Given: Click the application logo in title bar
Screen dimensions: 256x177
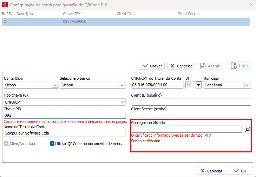Looking at the screenshot, I should click(5, 5).
